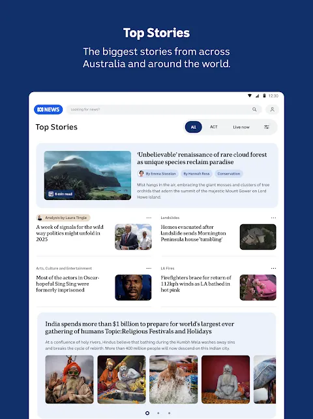Open the Mornington Peninsula house thumbnail
Image resolution: width=313 pixels, height=419 pixels.
(x=258, y=237)
